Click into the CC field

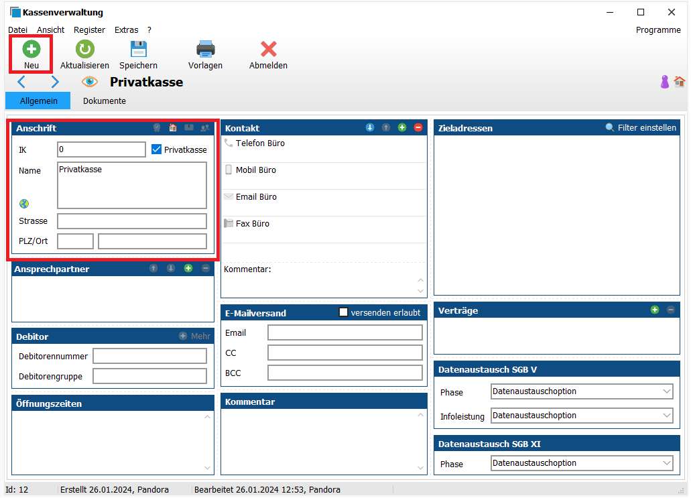(x=345, y=353)
